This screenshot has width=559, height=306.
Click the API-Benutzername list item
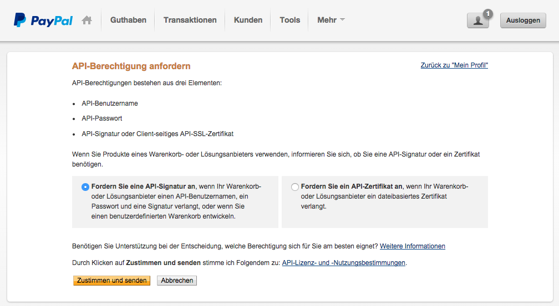point(110,103)
